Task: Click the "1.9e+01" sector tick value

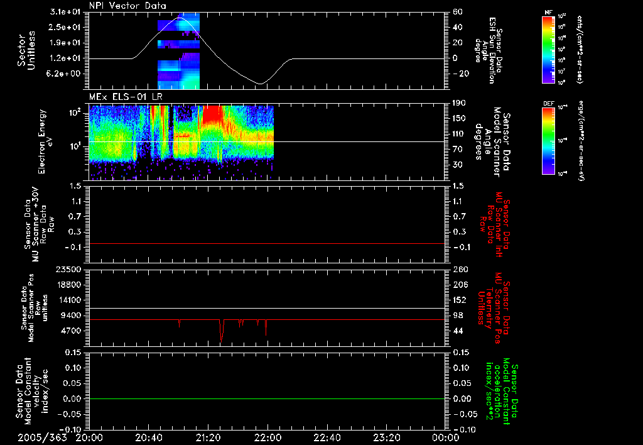Action: click(x=66, y=43)
